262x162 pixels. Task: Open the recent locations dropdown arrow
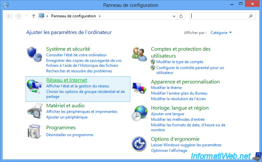[26, 16]
